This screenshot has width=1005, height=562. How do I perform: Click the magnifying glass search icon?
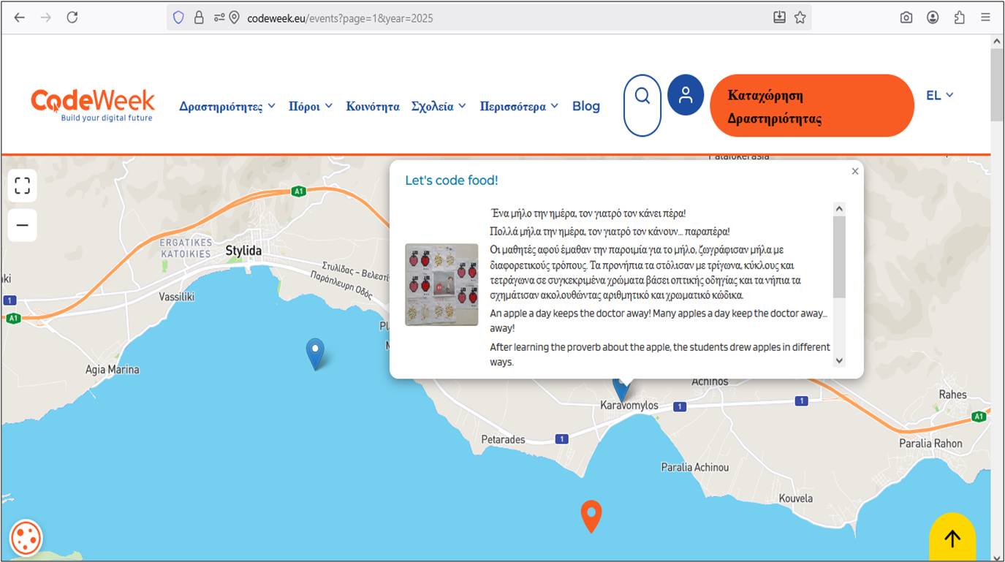[x=642, y=96]
